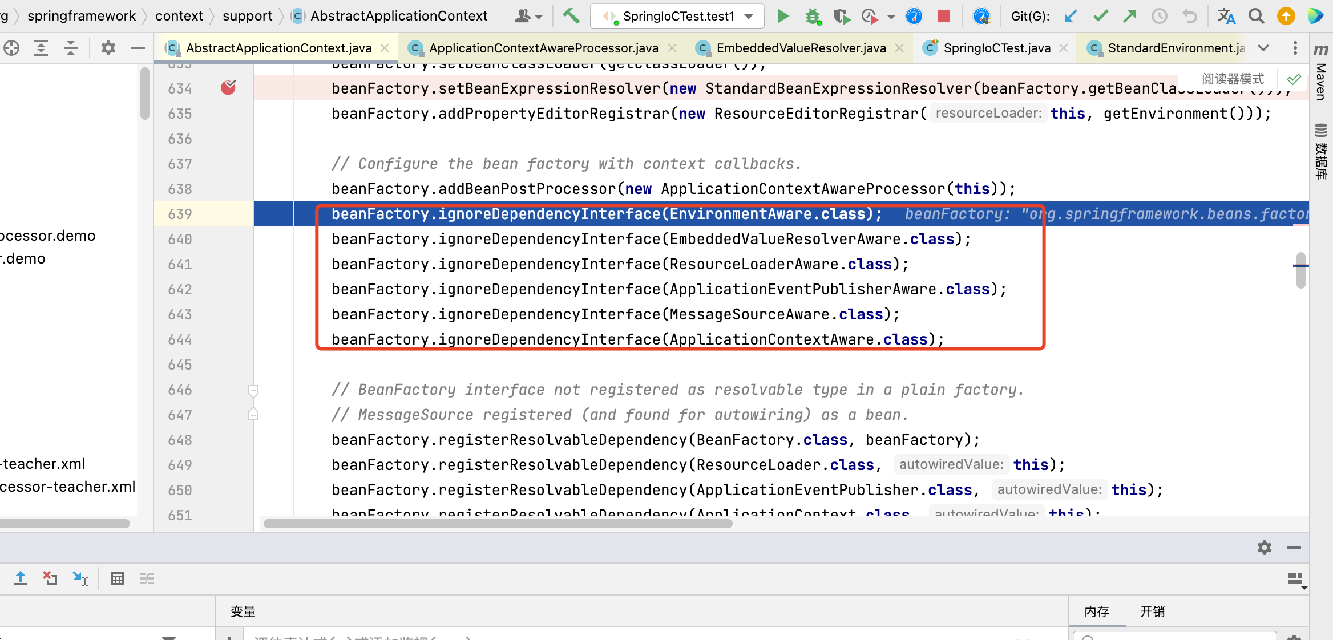Close EmbeddedValueResolver.java tab

900,48
